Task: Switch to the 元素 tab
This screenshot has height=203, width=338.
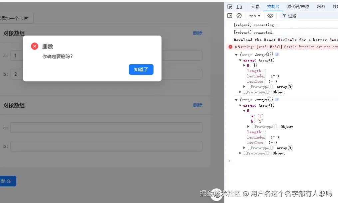Action: [x=255, y=7]
